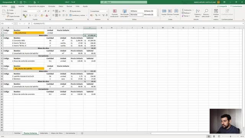Switch to the Fórmulas ribbon tab
The image size is (245, 138).
pyautogui.click(x=52, y=7)
